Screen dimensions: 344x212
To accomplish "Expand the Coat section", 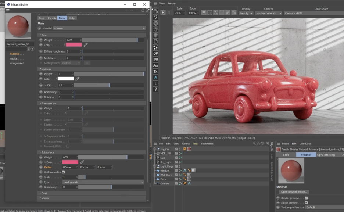I will tap(44, 193).
